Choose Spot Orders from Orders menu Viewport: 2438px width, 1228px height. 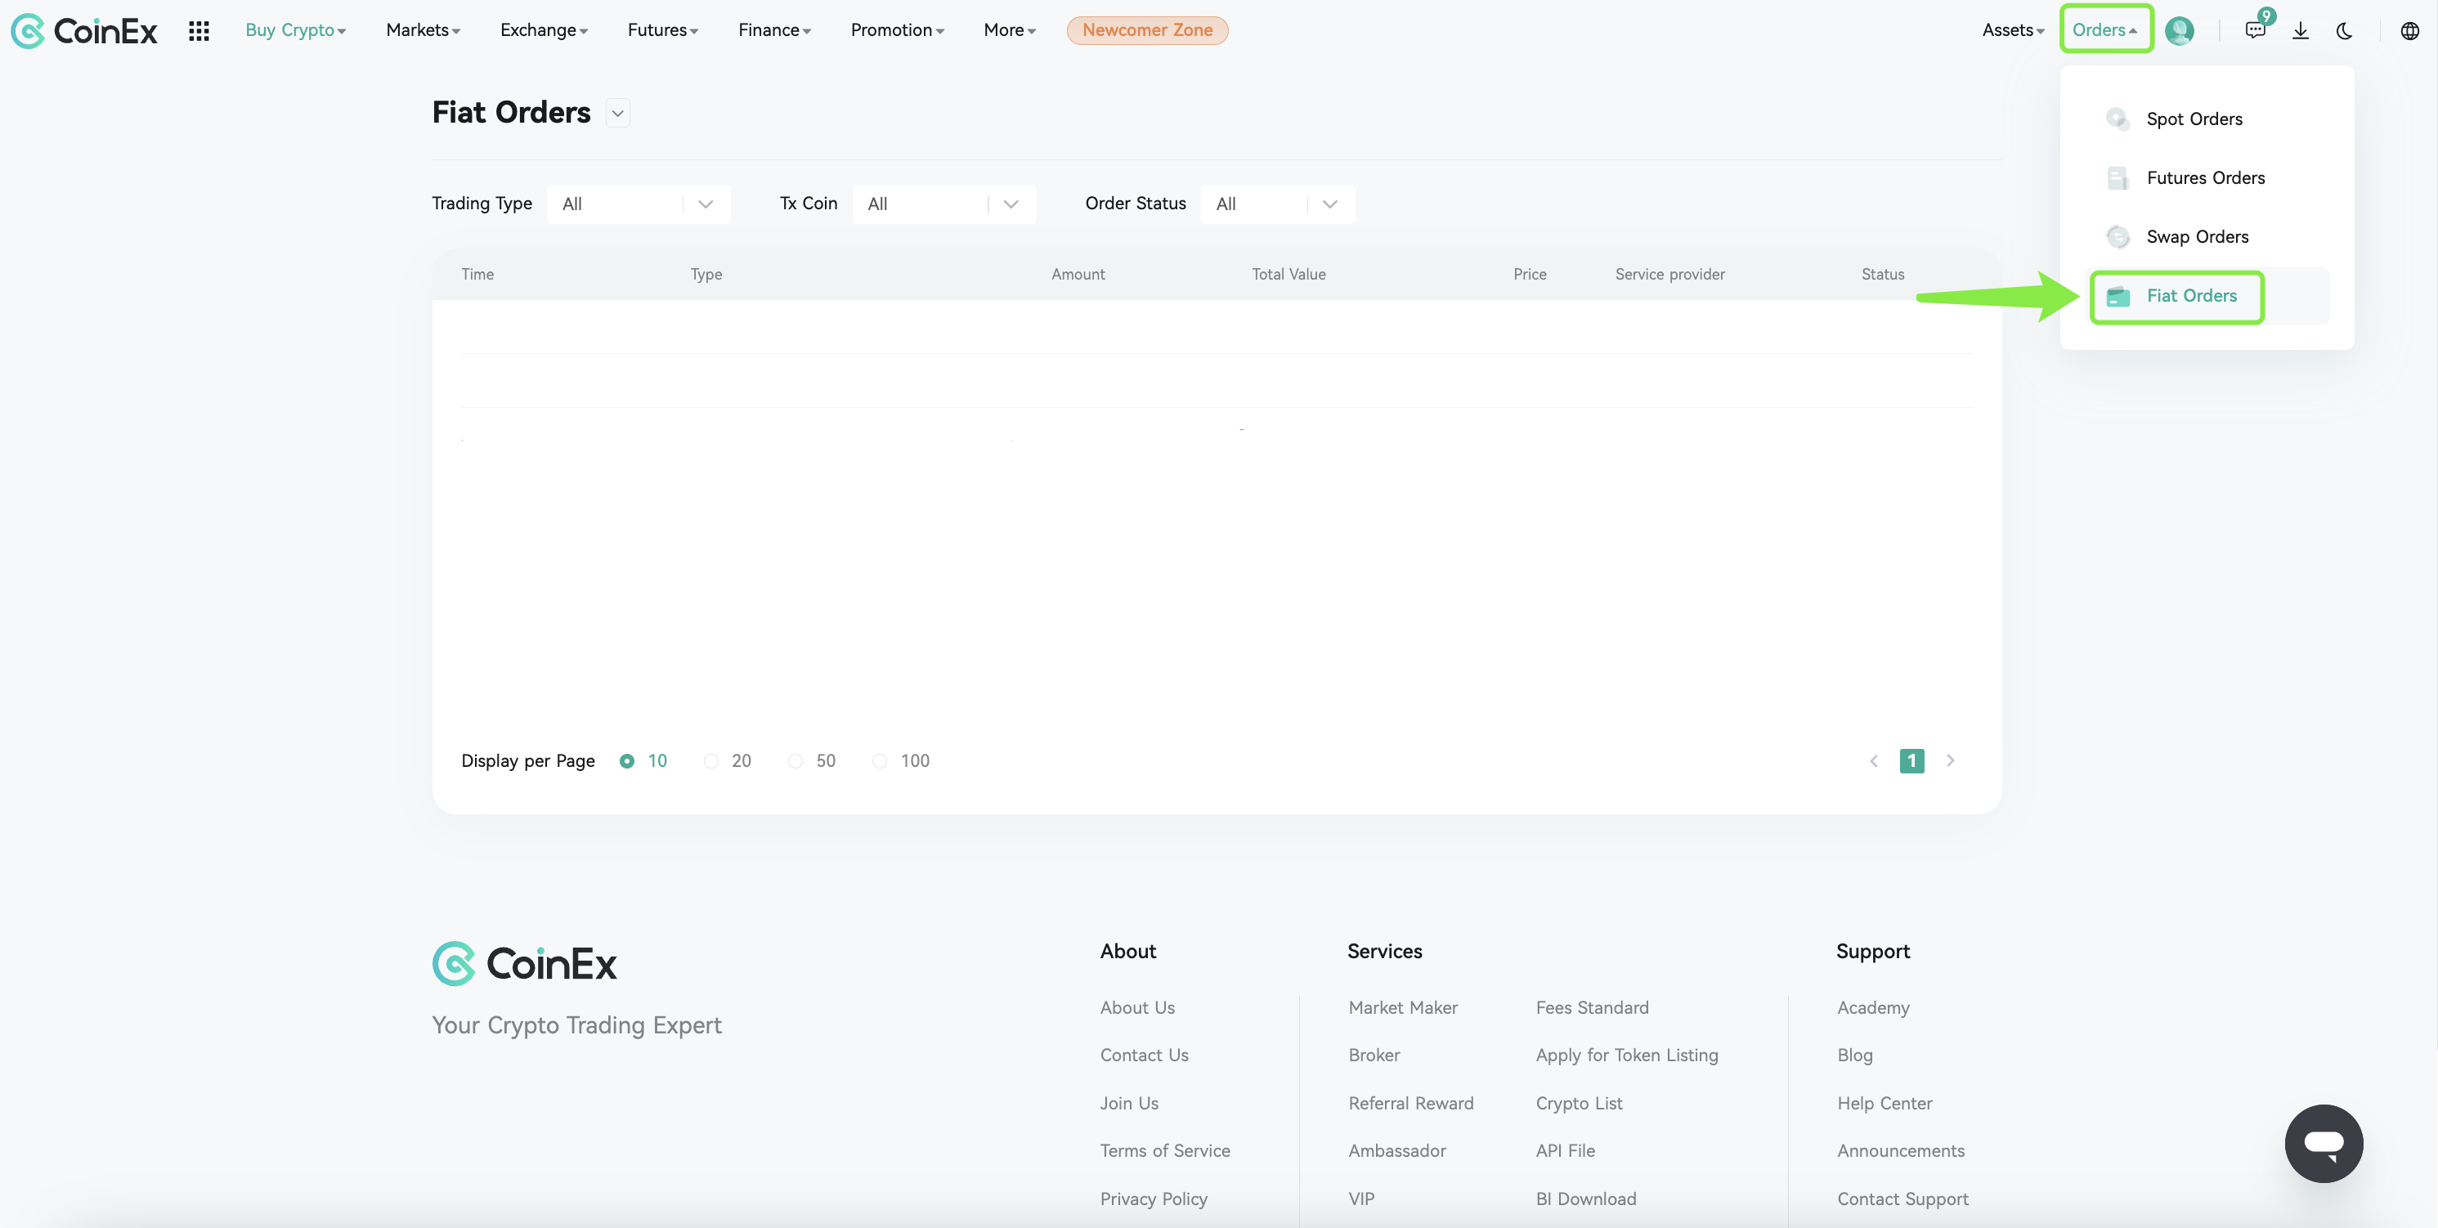(x=2193, y=119)
